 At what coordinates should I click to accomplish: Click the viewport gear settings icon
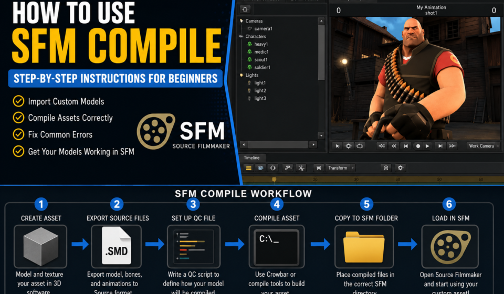point(349,146)
